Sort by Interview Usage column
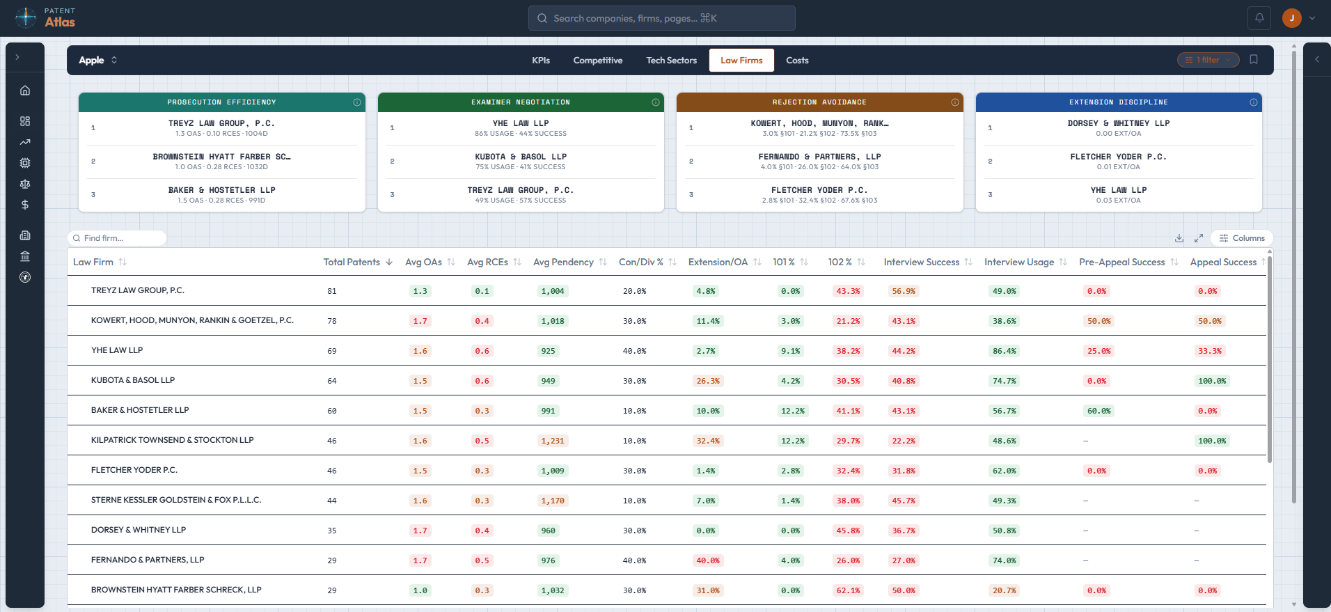 pos(1025,262)
